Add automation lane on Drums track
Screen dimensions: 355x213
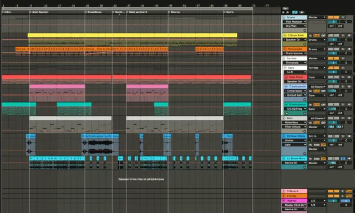tap(305, 31)
